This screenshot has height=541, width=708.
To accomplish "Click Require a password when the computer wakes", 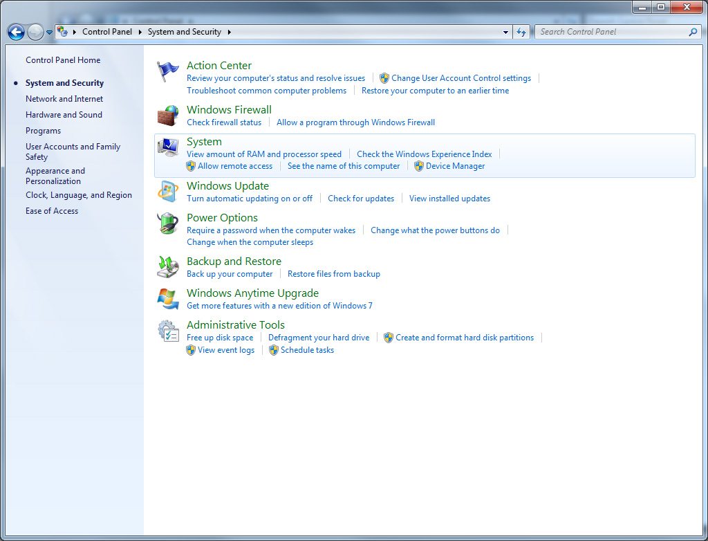I will pos(271,230).
